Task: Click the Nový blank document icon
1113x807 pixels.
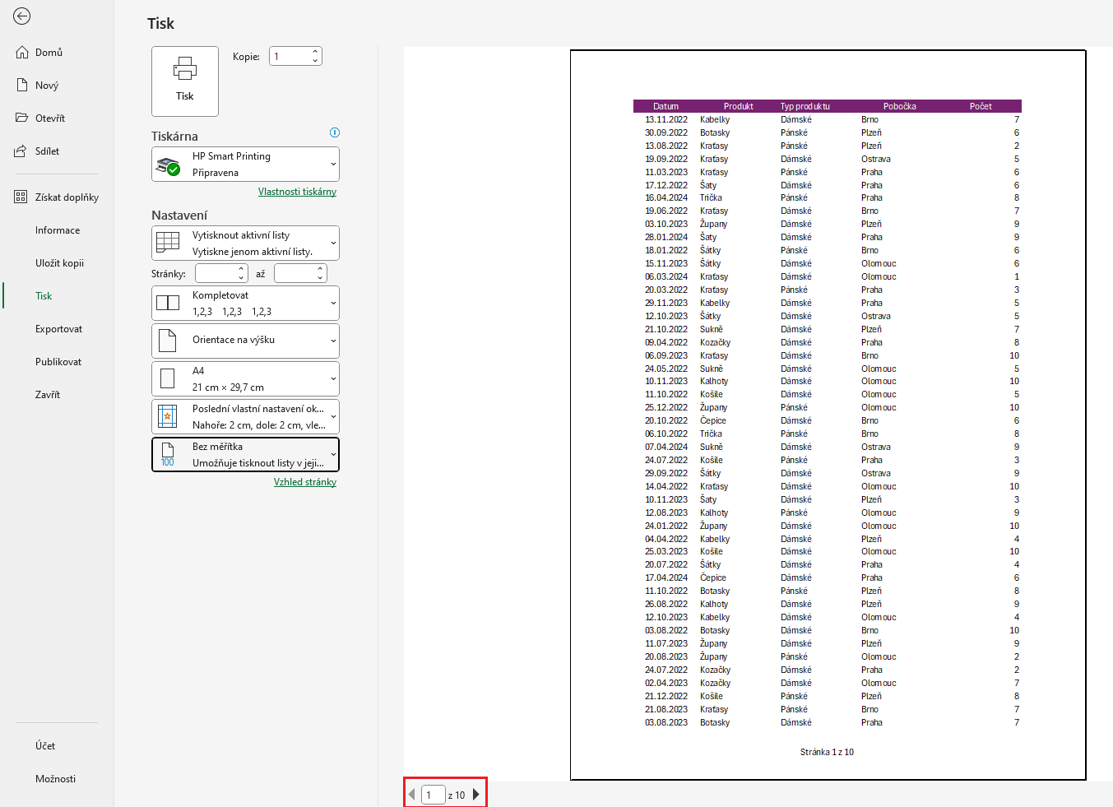Action: point(23,86)
